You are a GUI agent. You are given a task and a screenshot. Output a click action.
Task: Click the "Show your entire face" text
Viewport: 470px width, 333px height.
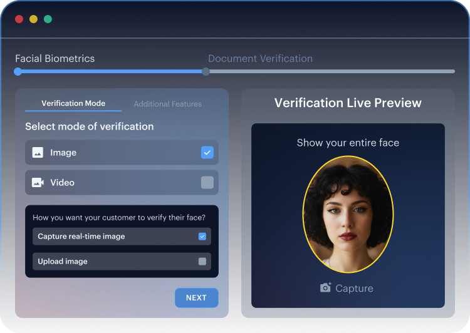pos(348,143)
